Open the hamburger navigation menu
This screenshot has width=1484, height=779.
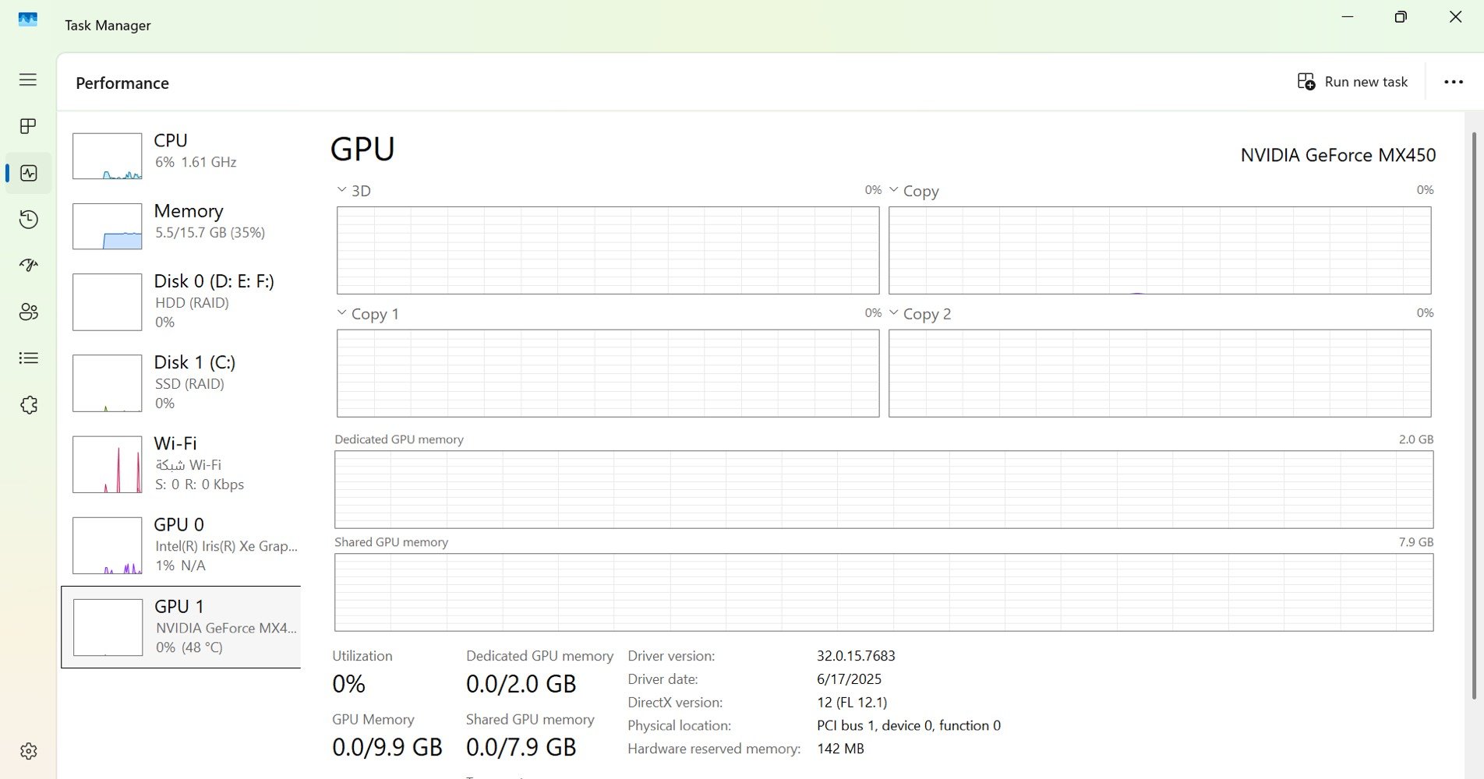28,79
